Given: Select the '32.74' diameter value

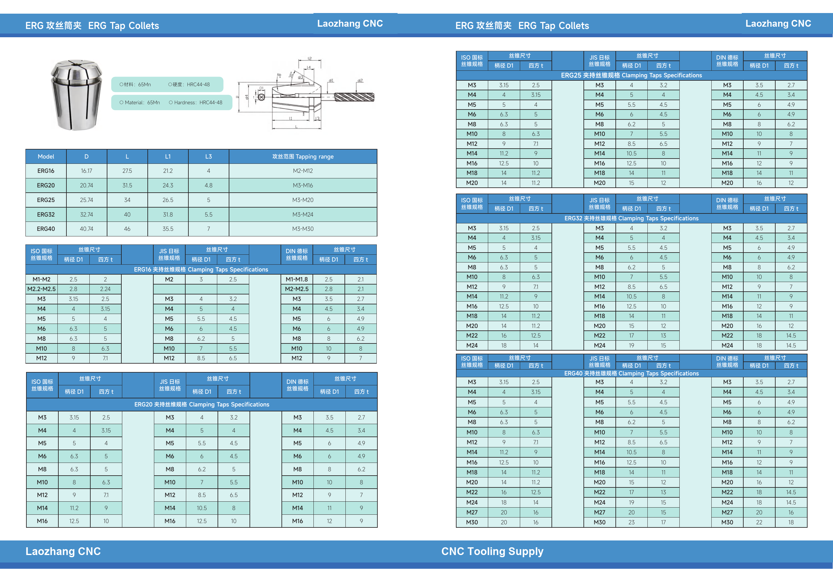Looking at the screenshot, I should tap(86, 215).
